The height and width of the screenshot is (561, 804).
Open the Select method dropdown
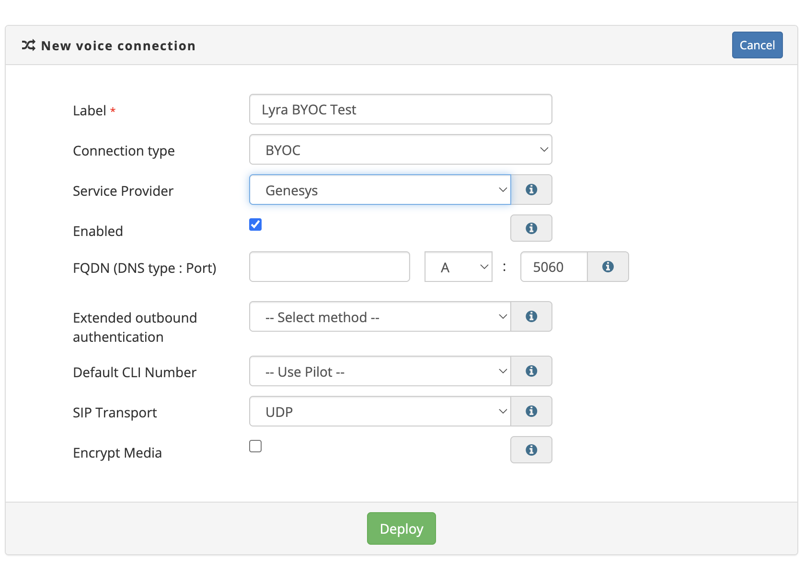[379, 317]
